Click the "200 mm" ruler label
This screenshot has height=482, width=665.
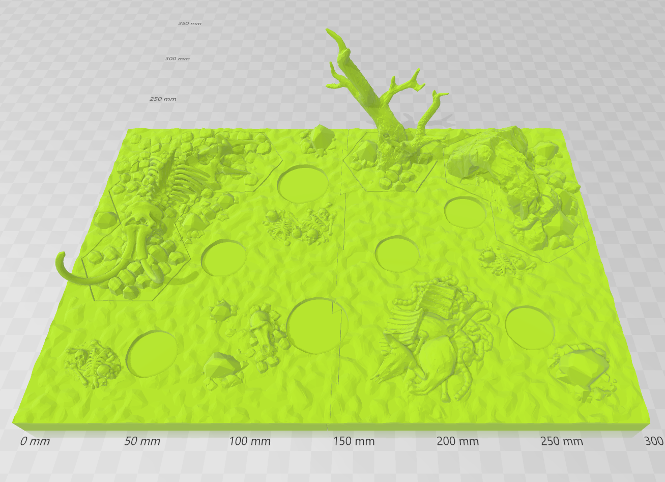click(457, 441)
